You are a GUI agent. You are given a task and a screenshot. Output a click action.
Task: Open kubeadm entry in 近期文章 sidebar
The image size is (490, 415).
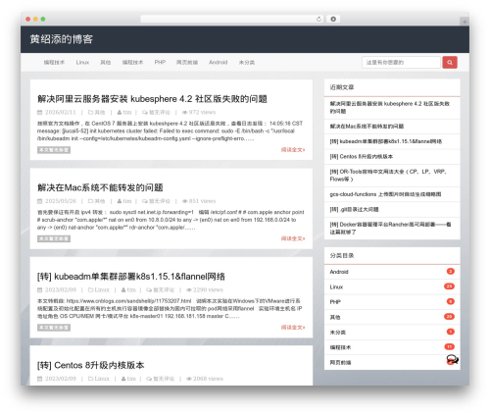pyautogui.click(x=386, y=141)
